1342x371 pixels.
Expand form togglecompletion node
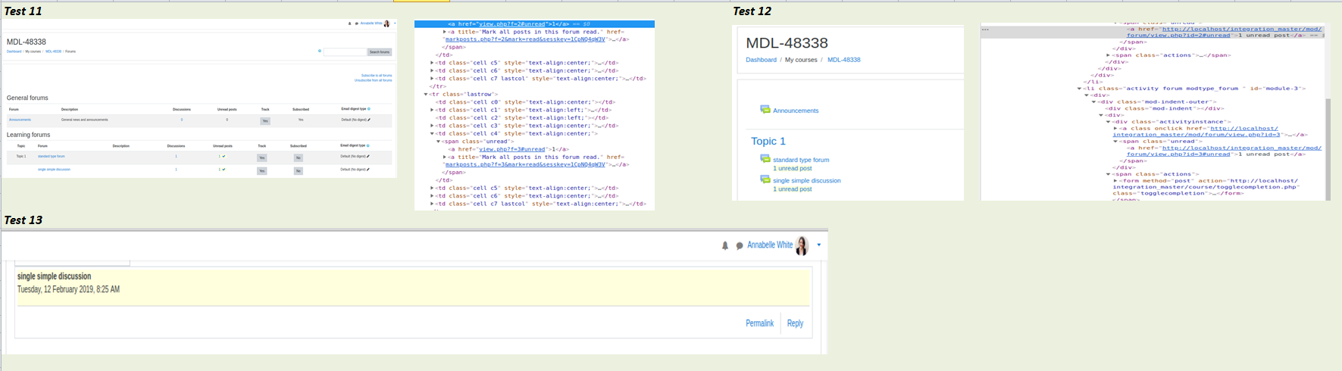[x=1115, y=181]
